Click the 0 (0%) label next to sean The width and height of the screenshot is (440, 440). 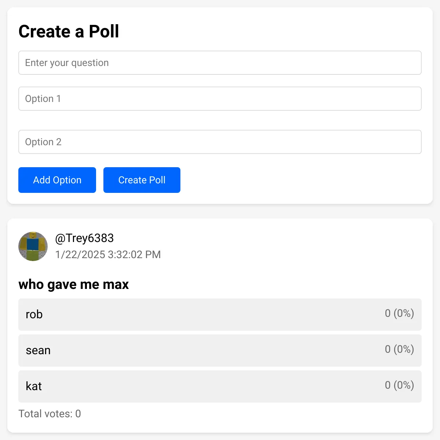coord(399,349)
